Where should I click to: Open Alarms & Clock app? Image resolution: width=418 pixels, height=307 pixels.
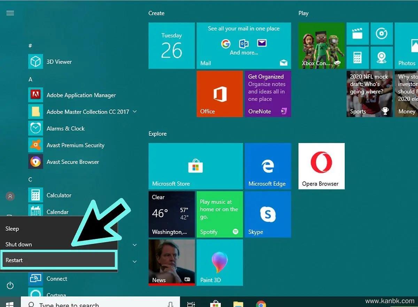pyautogui.click(x=65, y=128)
